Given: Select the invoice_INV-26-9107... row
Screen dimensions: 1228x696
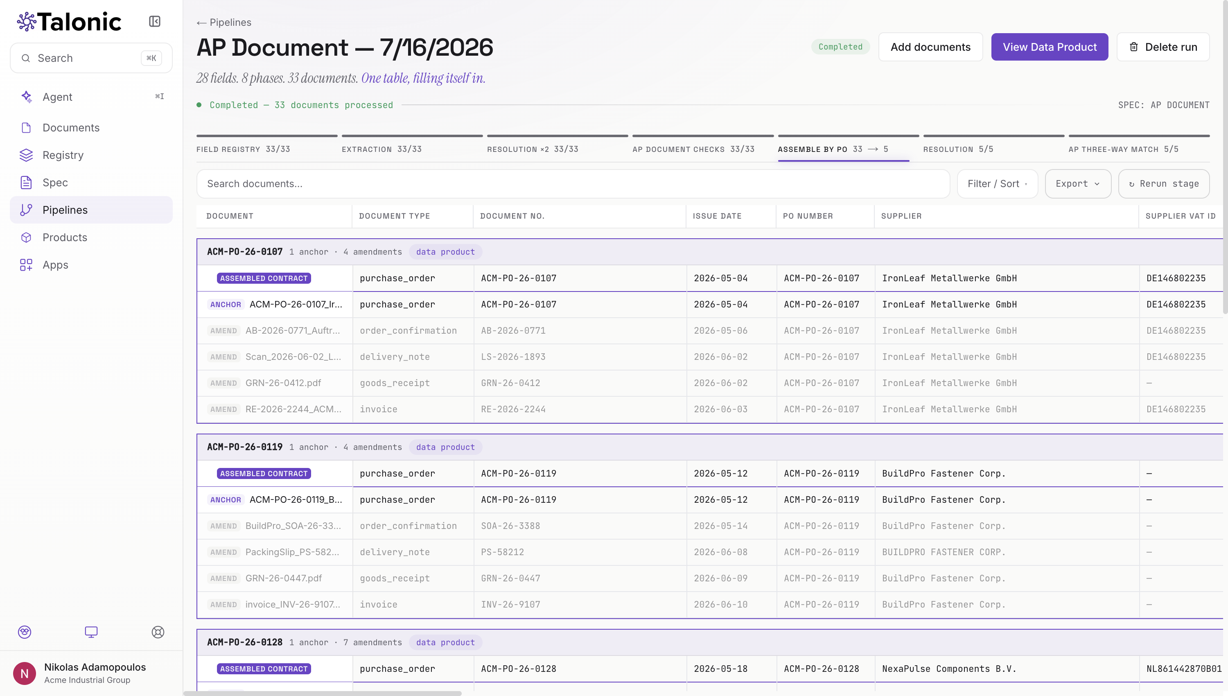Looking at the screenshot, I should point(709,605).
